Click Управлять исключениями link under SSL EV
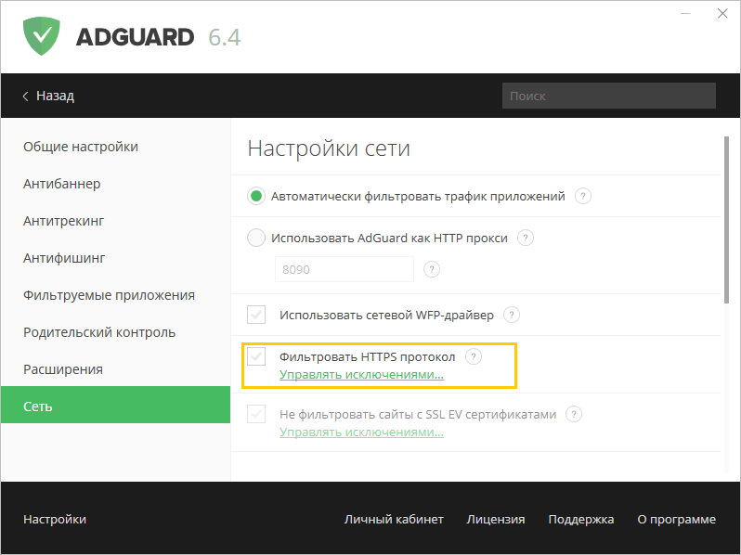 tap(361, 432)
